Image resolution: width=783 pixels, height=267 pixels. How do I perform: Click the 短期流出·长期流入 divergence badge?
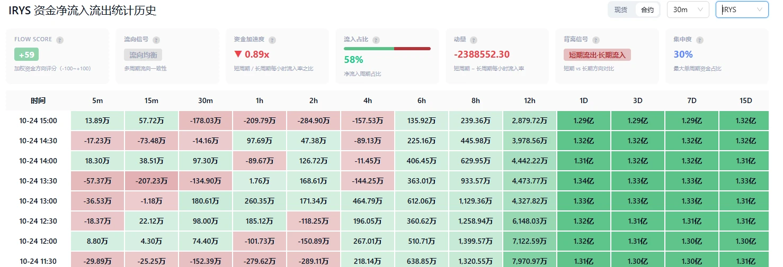(597, 54)
